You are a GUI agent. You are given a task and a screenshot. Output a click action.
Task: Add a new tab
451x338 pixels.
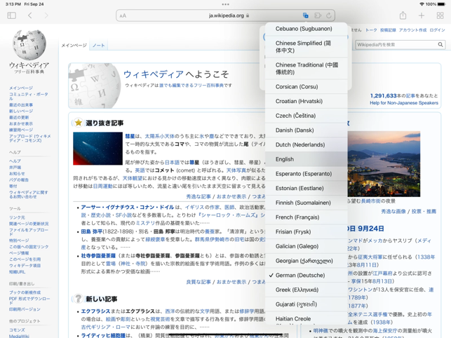click(422, 15)
